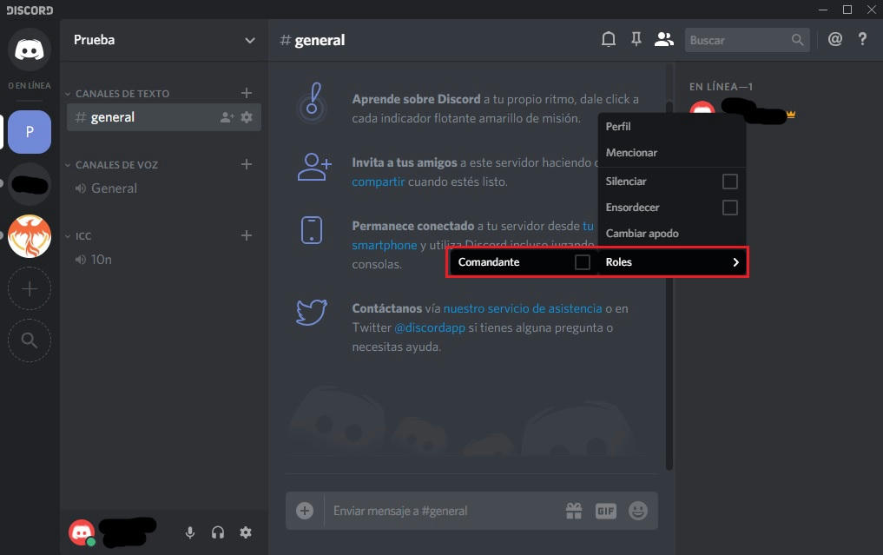The width and height of the screenshot is (883, 555).
Task: Toggle member list icon
Action: click(664, 39)
